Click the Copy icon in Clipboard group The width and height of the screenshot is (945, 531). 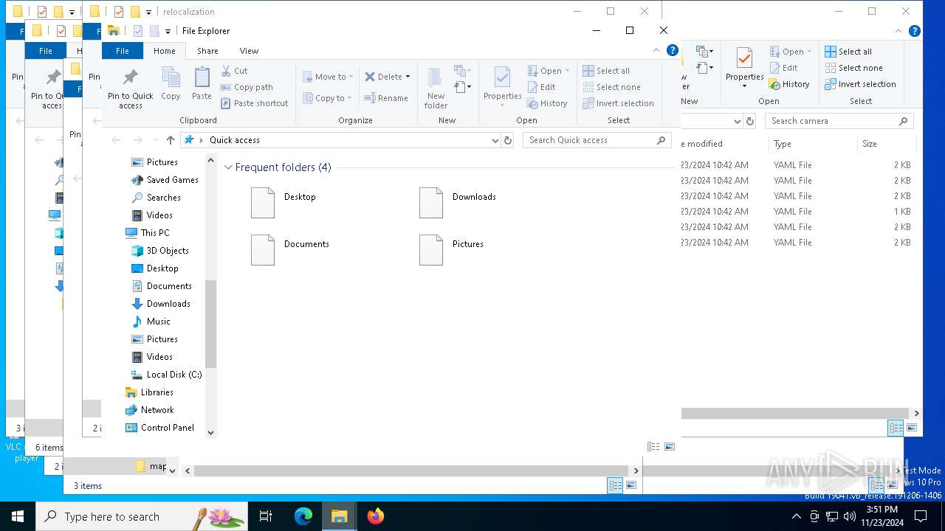coord(171,83)
